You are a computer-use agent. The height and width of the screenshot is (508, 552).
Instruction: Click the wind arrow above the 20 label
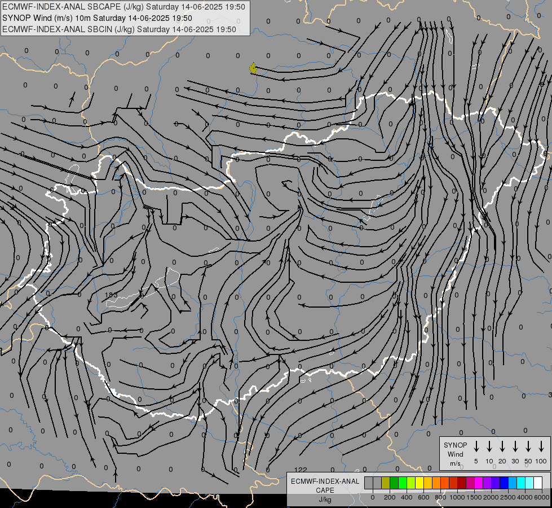(x=502, y=446)
